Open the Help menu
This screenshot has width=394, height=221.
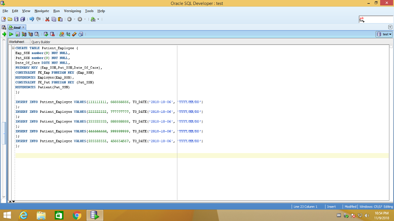[101, 11]
